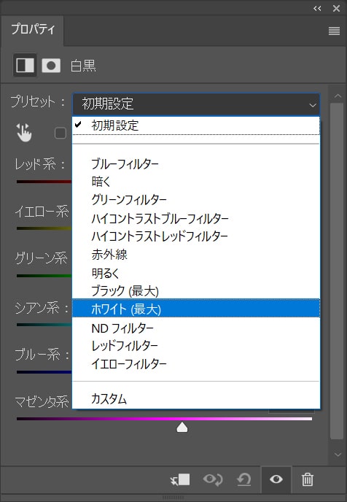This screenshot has width=347, height=502.
Task: Collapse panel with double arrow icon
Action: pyautogui.click(x=317, y=8)
